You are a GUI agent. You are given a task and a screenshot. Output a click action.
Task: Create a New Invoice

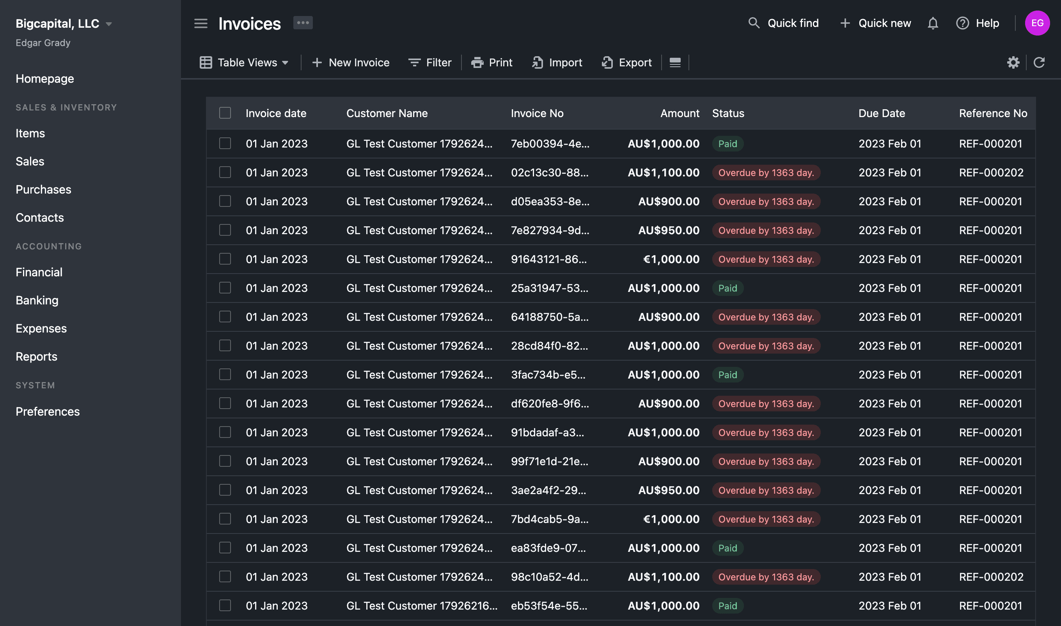(x=351, y=62)
